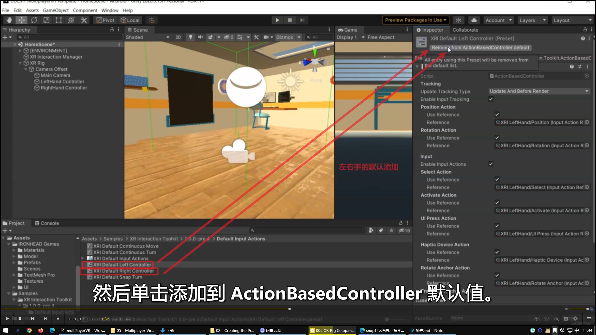This screenshot has width=596, height=335.
Task: Open the Account dropdown
Action: click(x=499, y=20)
